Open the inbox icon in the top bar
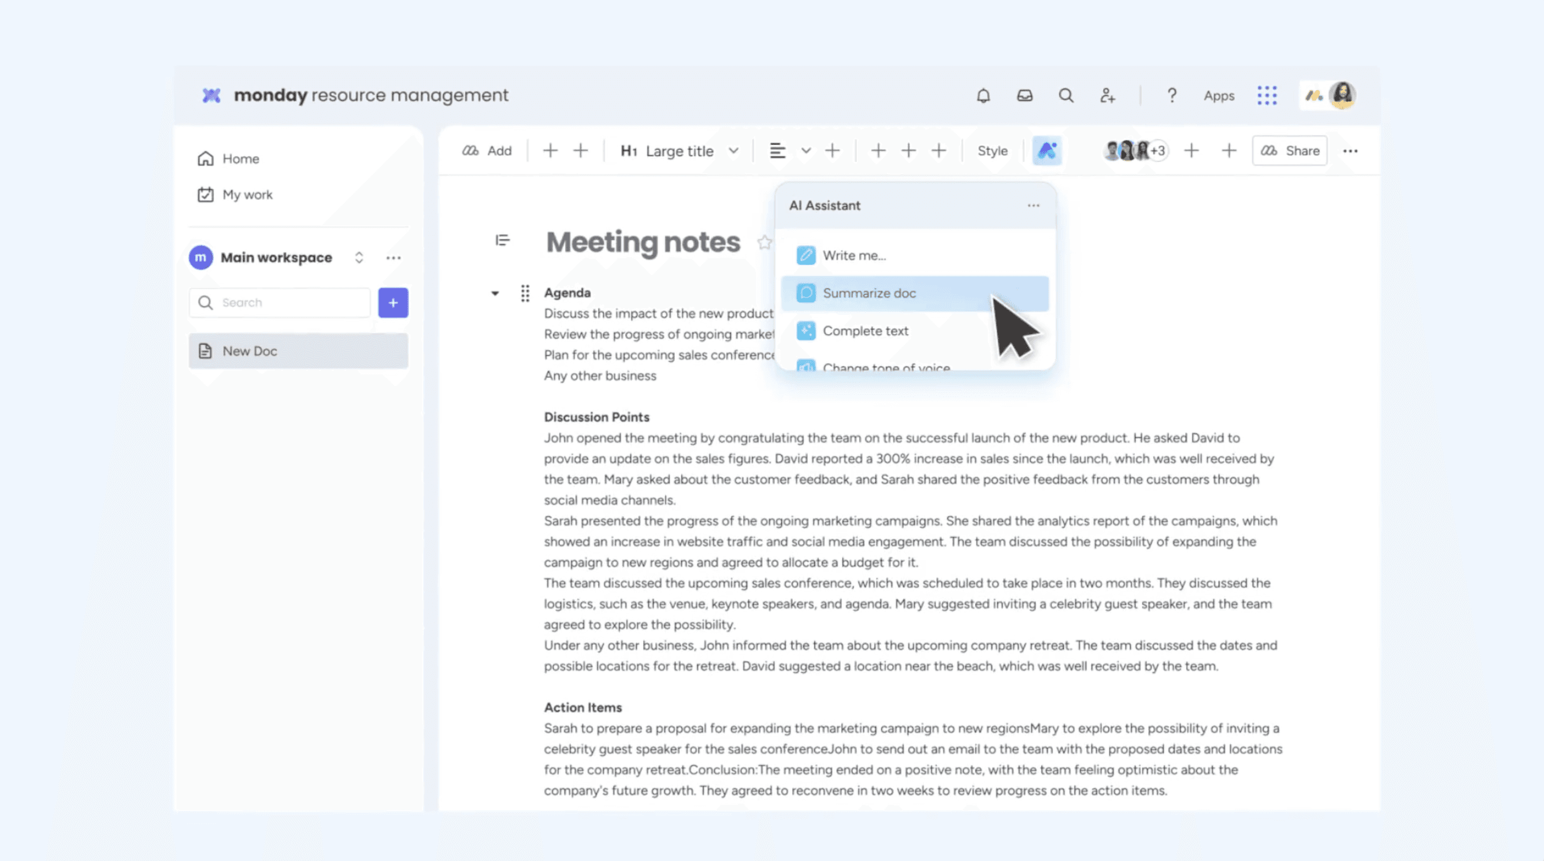 pyautogui.click(x=1025, y=95)
